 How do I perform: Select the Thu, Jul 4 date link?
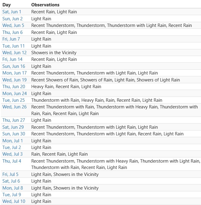(12, 161)
